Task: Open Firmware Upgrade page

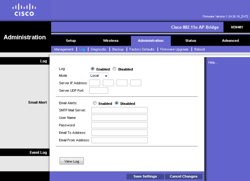Action: tap(174, 49)
